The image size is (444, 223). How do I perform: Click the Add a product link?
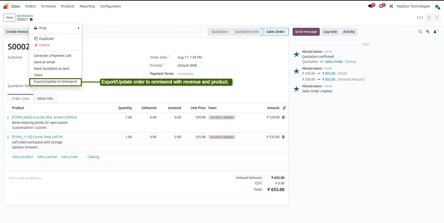[x=22, y=157]
